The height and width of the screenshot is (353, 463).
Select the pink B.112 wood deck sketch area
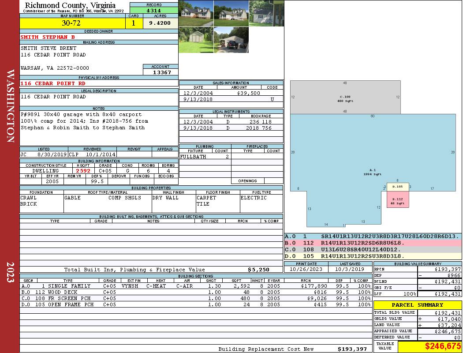coord(398,201)
